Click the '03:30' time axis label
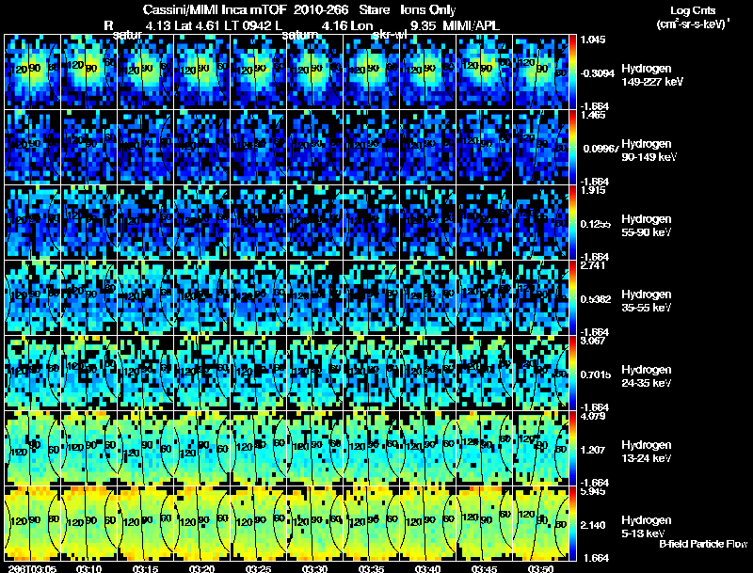 [314, 568]
